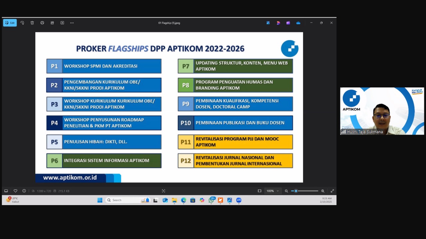
Task: Delete the image with the trash icon
Action: click(32, 23)
